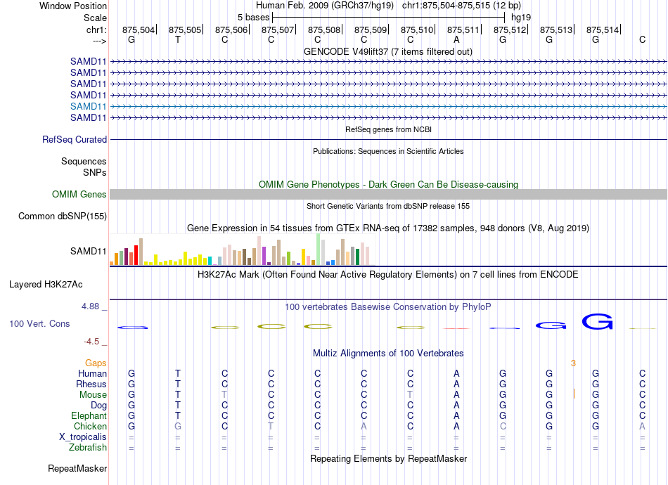Image resolution: width=668 pixels, height=485 pixels.
Task: Click the 5 bases scale bar label
Action: pos(253,18)
